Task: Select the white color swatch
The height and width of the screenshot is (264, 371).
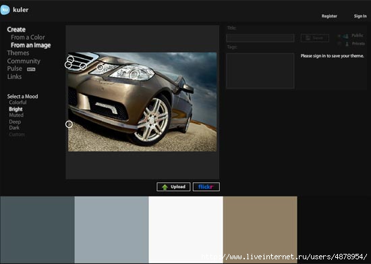Action: [185, 230]
